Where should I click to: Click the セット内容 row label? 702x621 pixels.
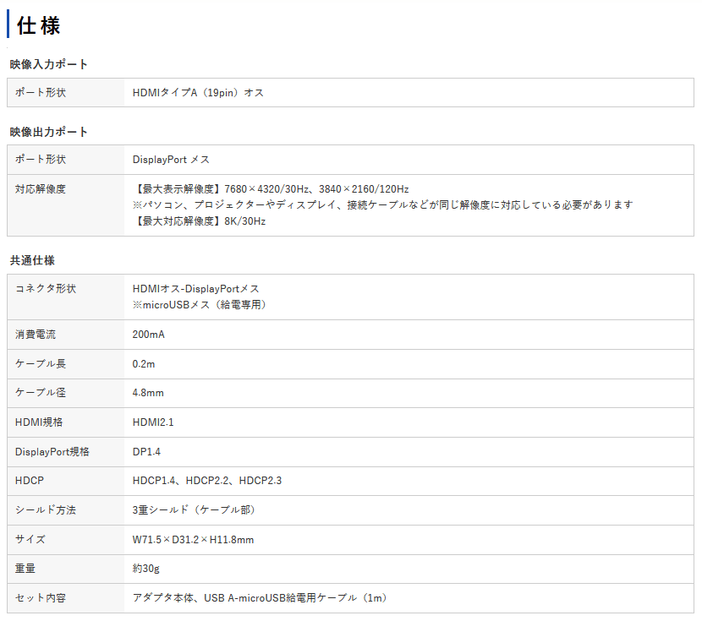pos(41,598)
